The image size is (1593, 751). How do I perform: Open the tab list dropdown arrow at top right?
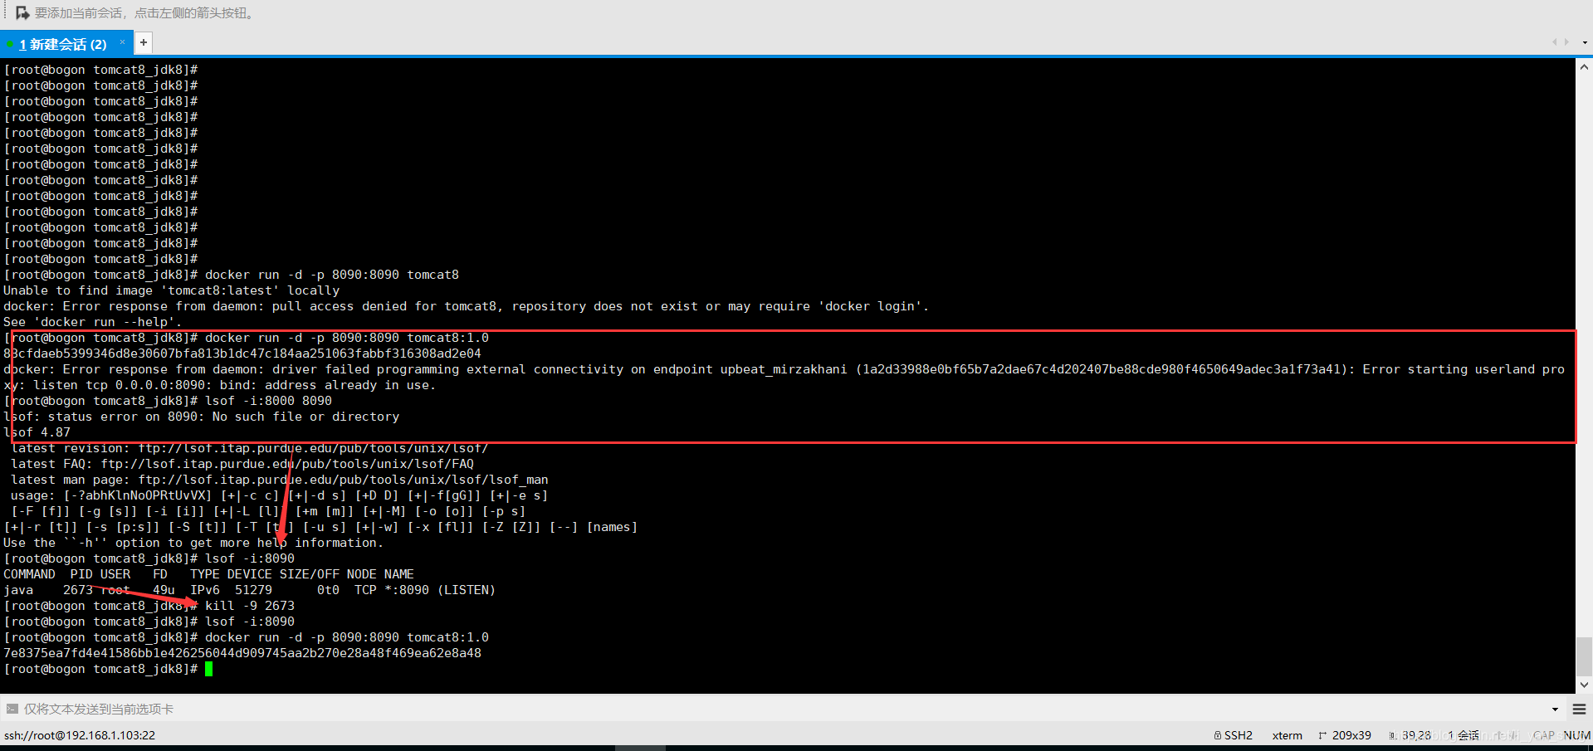coord(1585,42)
